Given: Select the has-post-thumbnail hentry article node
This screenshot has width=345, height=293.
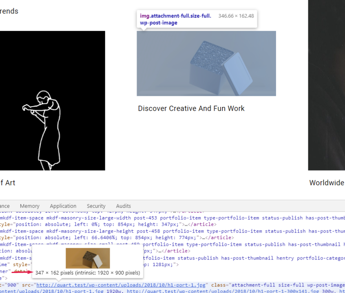Looking at the screenshot, I should point(245,258).
